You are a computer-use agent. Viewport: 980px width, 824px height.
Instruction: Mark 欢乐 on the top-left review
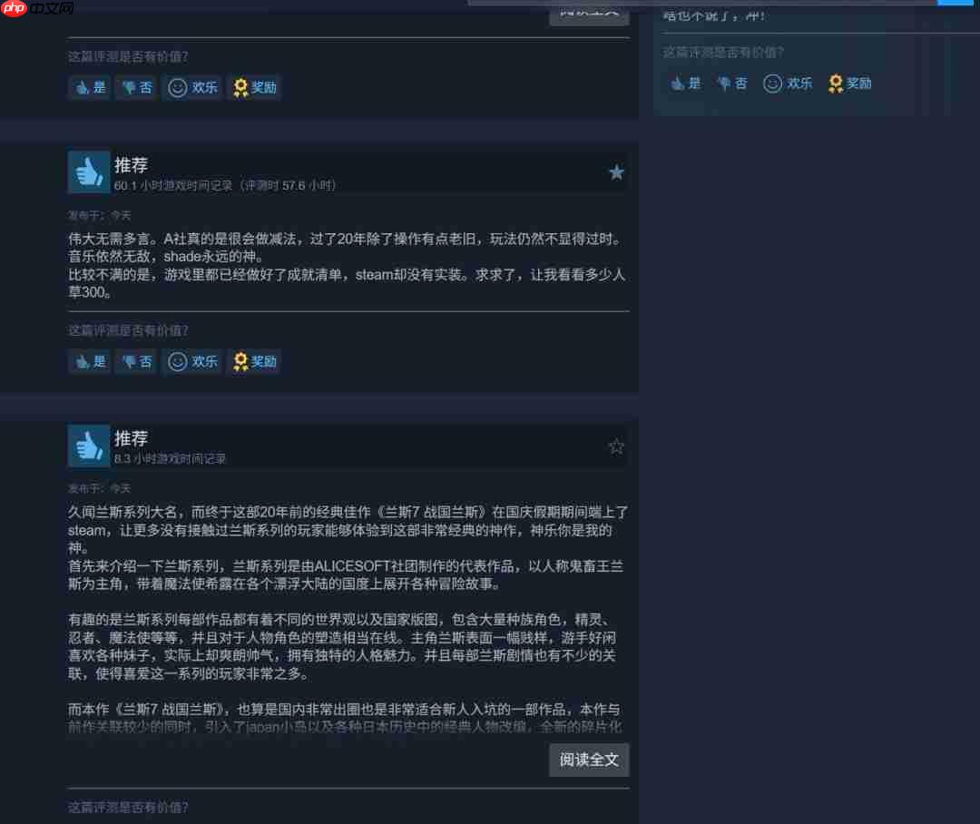tap(191, 87)
